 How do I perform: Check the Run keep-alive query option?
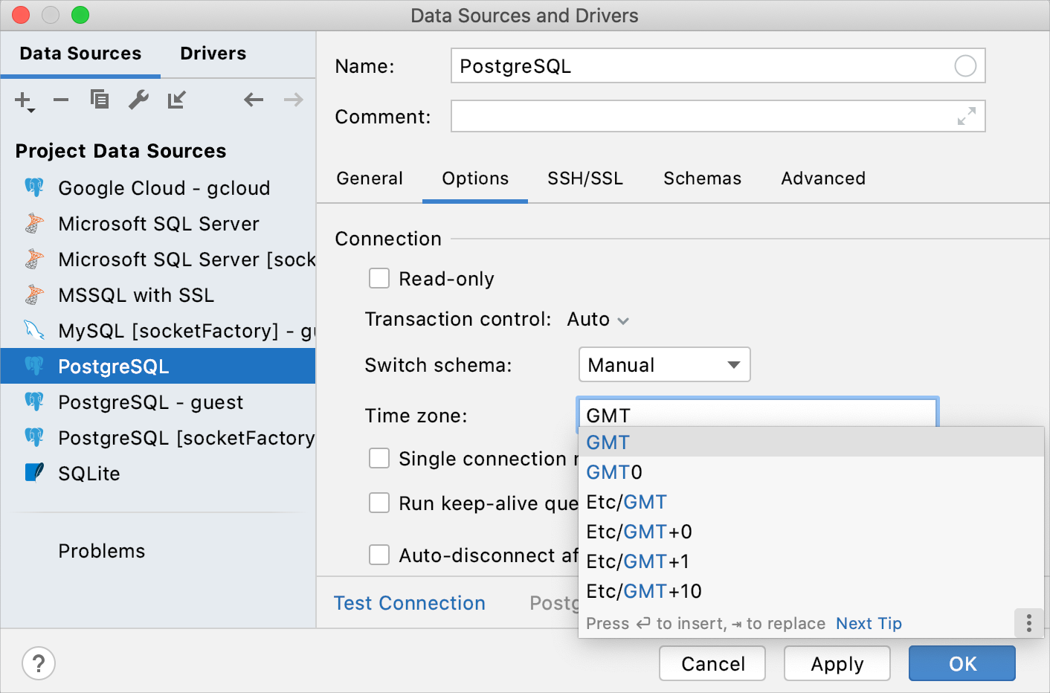(x=379, y=503)
